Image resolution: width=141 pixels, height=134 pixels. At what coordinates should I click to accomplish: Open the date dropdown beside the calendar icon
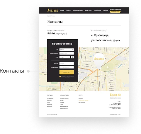click(65, 57)
